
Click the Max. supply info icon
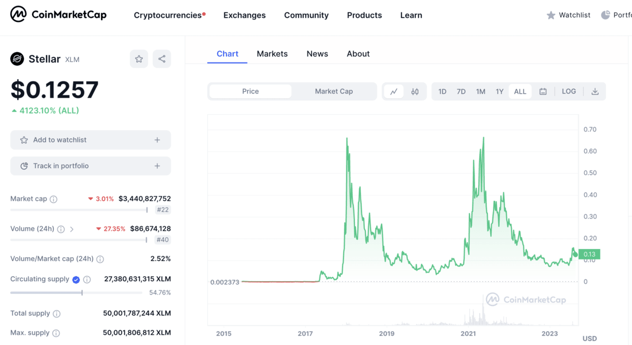coord(56,334)
